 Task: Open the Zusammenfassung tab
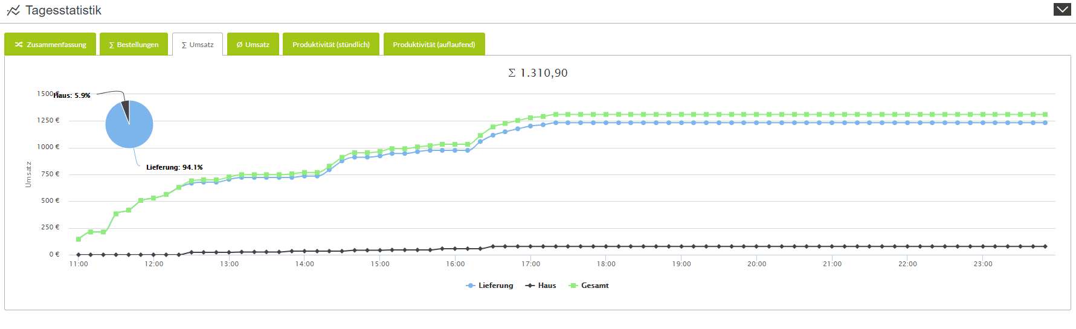50,44
